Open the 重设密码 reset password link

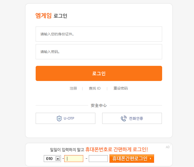coord(120,88)
